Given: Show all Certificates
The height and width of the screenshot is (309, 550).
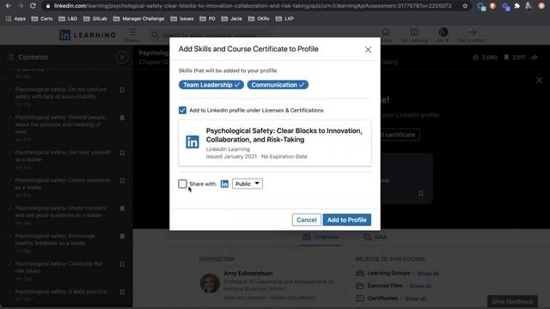Looking at the screenshot, I should (415, 299).
